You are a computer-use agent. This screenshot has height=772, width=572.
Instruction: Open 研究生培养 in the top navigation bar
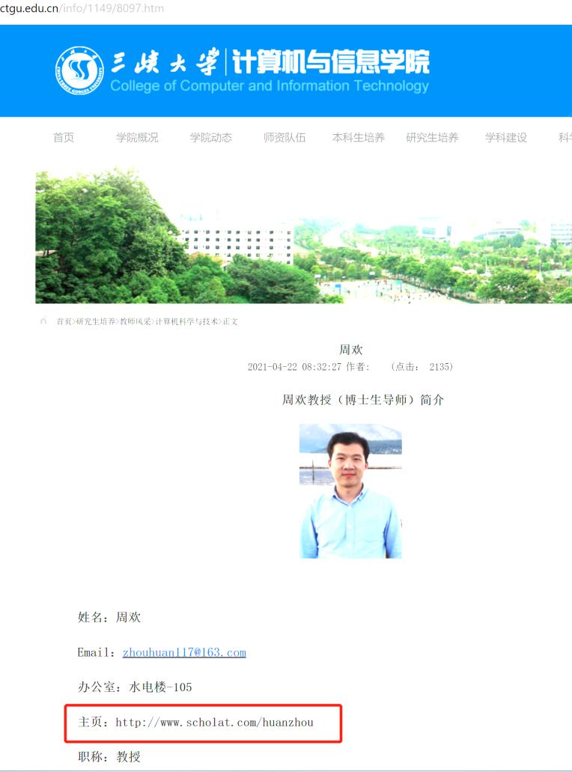click(432, 138)
